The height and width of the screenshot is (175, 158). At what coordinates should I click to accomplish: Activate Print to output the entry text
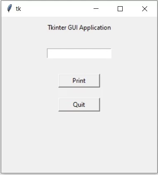tap(79, 81)
